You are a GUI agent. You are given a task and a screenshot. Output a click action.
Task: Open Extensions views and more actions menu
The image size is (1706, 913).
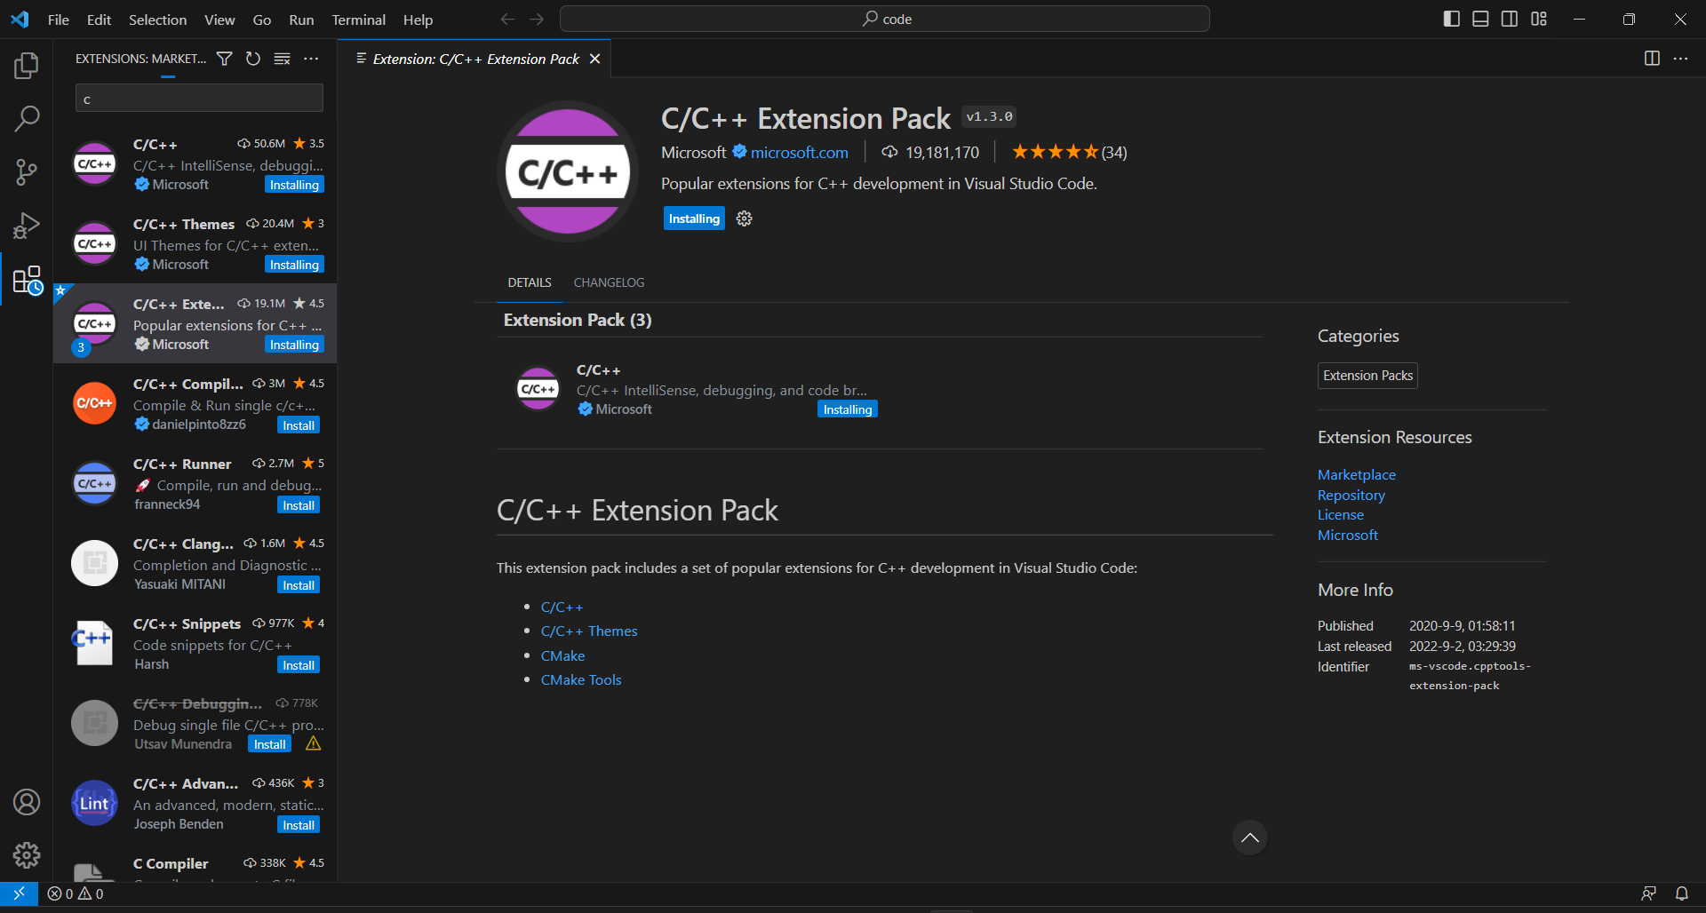(311, 59)
